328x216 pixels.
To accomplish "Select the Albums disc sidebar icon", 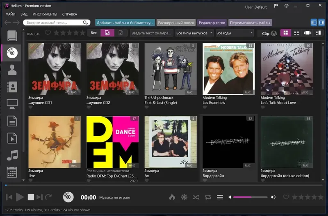I will pyautogui.click(x=12, y=53).
